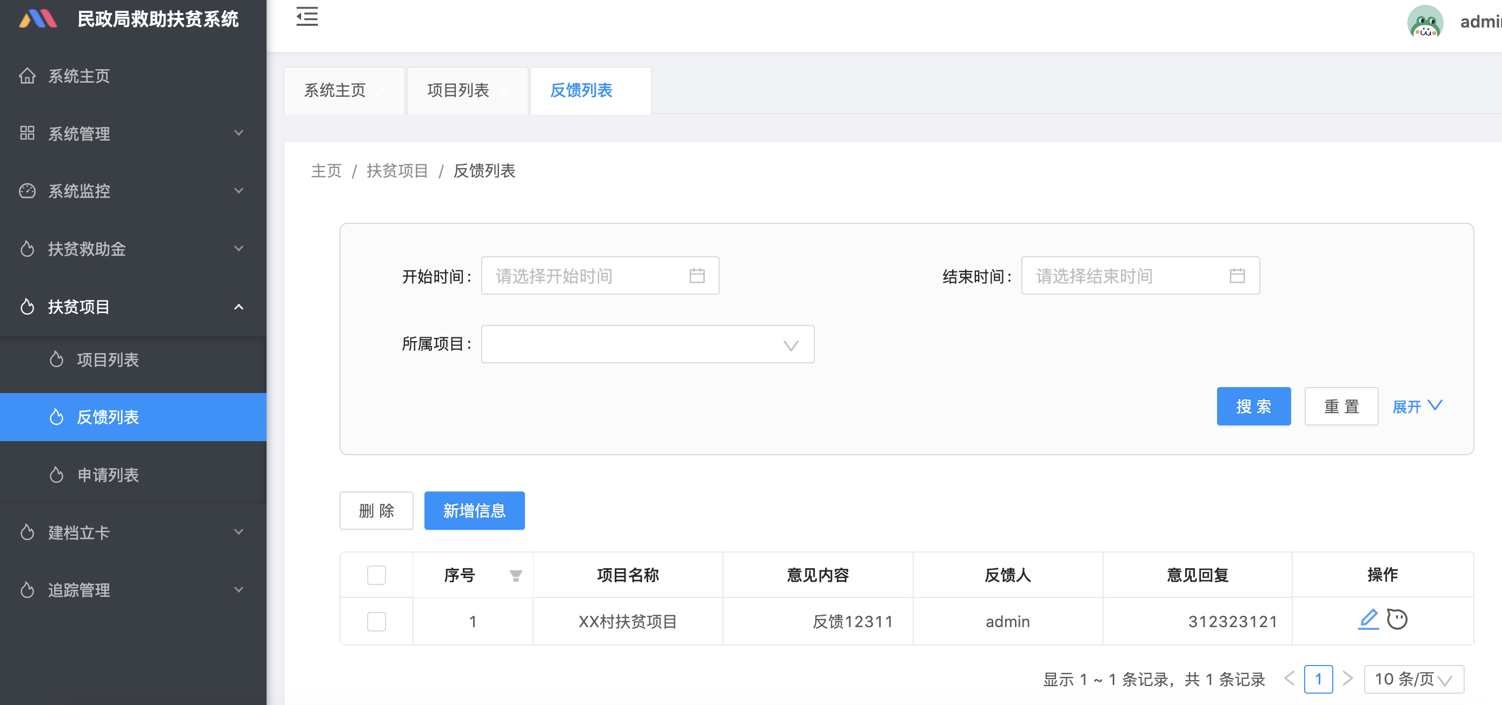The image size is (1502, 705).
Task: Click the 建档立卡 flame icon
Action: [27, 532]
